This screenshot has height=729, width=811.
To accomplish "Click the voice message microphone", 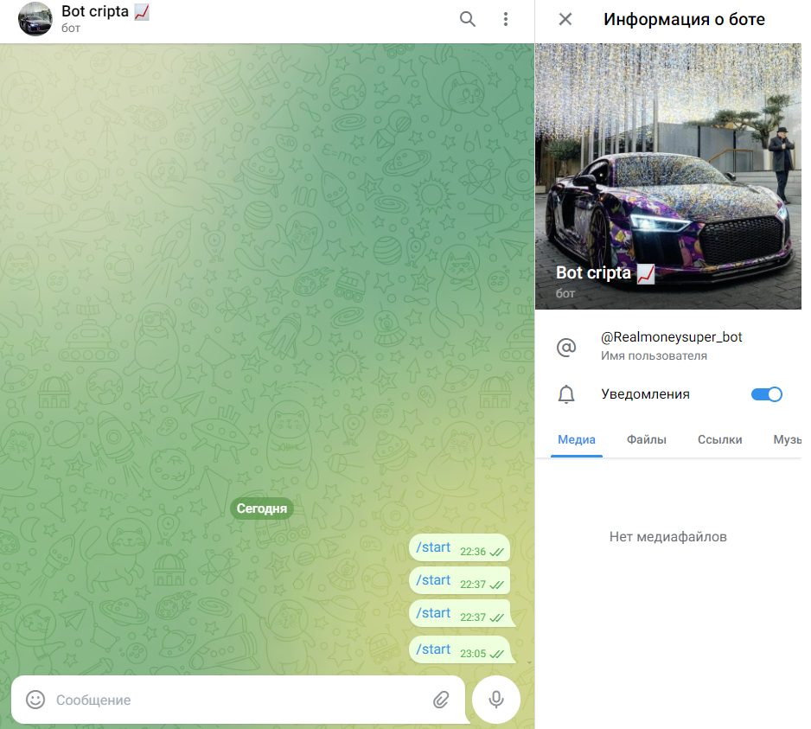I will point(495,700).
